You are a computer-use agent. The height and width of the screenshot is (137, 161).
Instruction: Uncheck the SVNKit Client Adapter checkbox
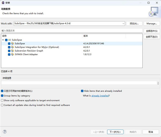(9, 54)
